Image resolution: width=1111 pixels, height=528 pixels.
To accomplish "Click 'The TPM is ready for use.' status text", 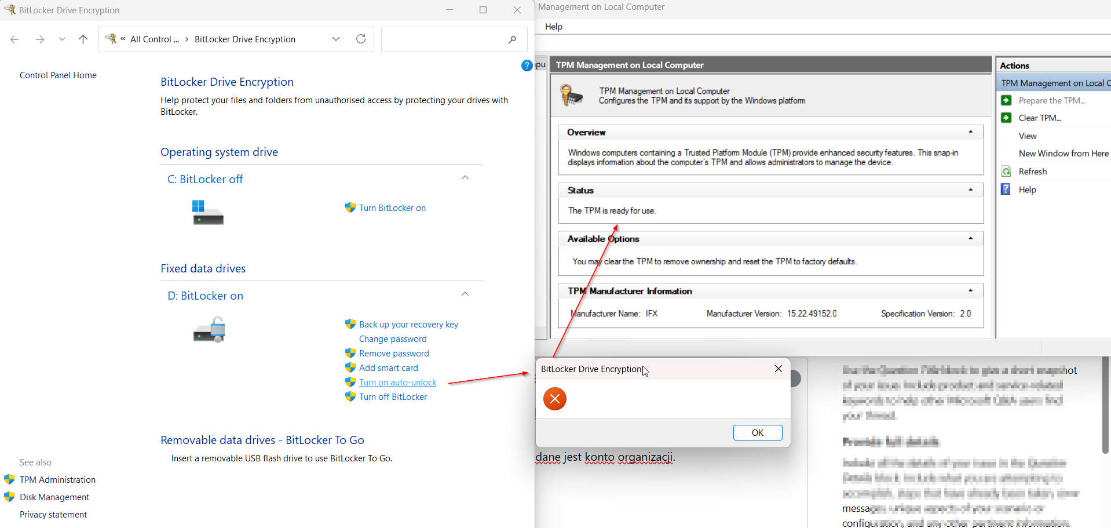I will pos(612,211).
